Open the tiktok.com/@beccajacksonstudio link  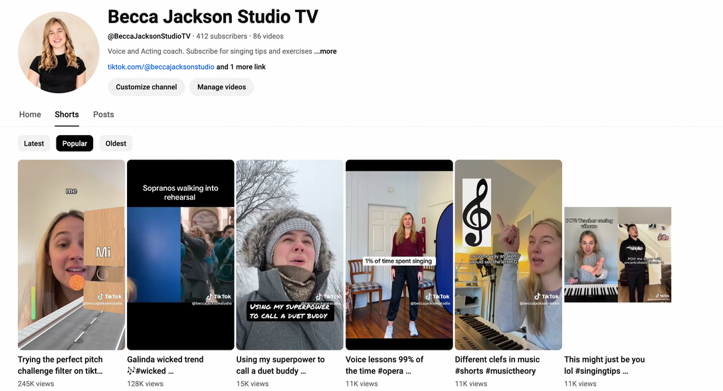[x=161, y=67]
